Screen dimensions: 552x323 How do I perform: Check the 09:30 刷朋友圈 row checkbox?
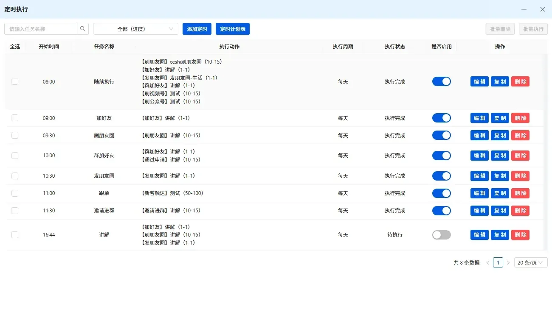pos(15,135)
